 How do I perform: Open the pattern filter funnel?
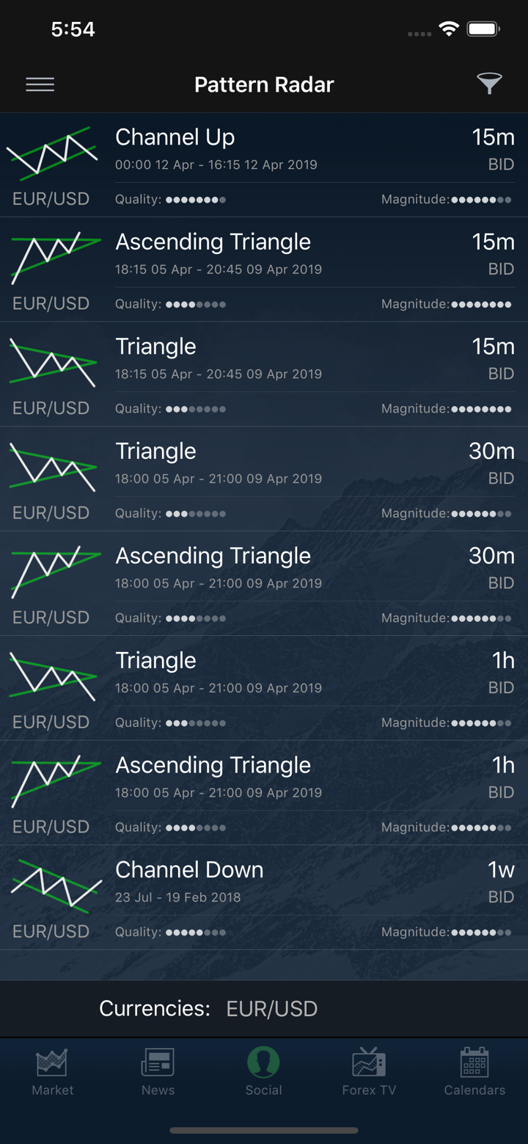click(489, 84)
